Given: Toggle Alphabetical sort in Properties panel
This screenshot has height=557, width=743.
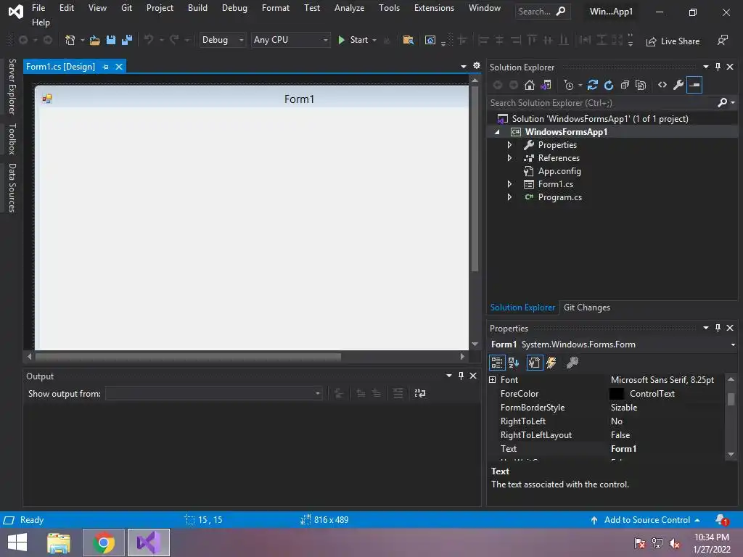Looking at the screenshot, I should (514, 363).
